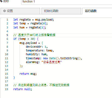This screenshot has width=112, height=98.
Task: Click the closing brace on line 16
Action: coord(14,78)
